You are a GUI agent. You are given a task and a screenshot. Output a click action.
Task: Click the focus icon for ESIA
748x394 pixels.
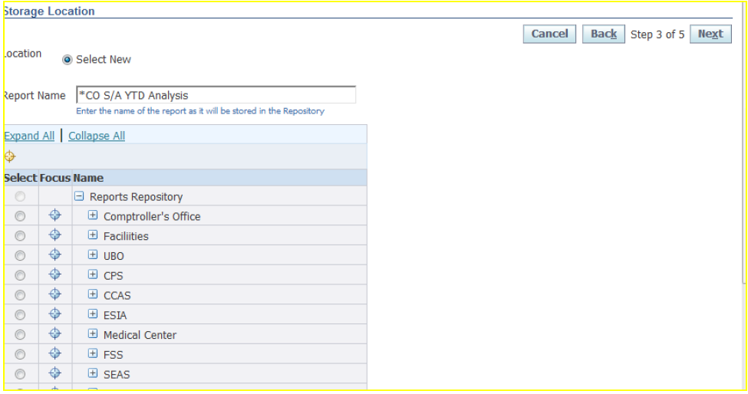click(x=55, y=314)
